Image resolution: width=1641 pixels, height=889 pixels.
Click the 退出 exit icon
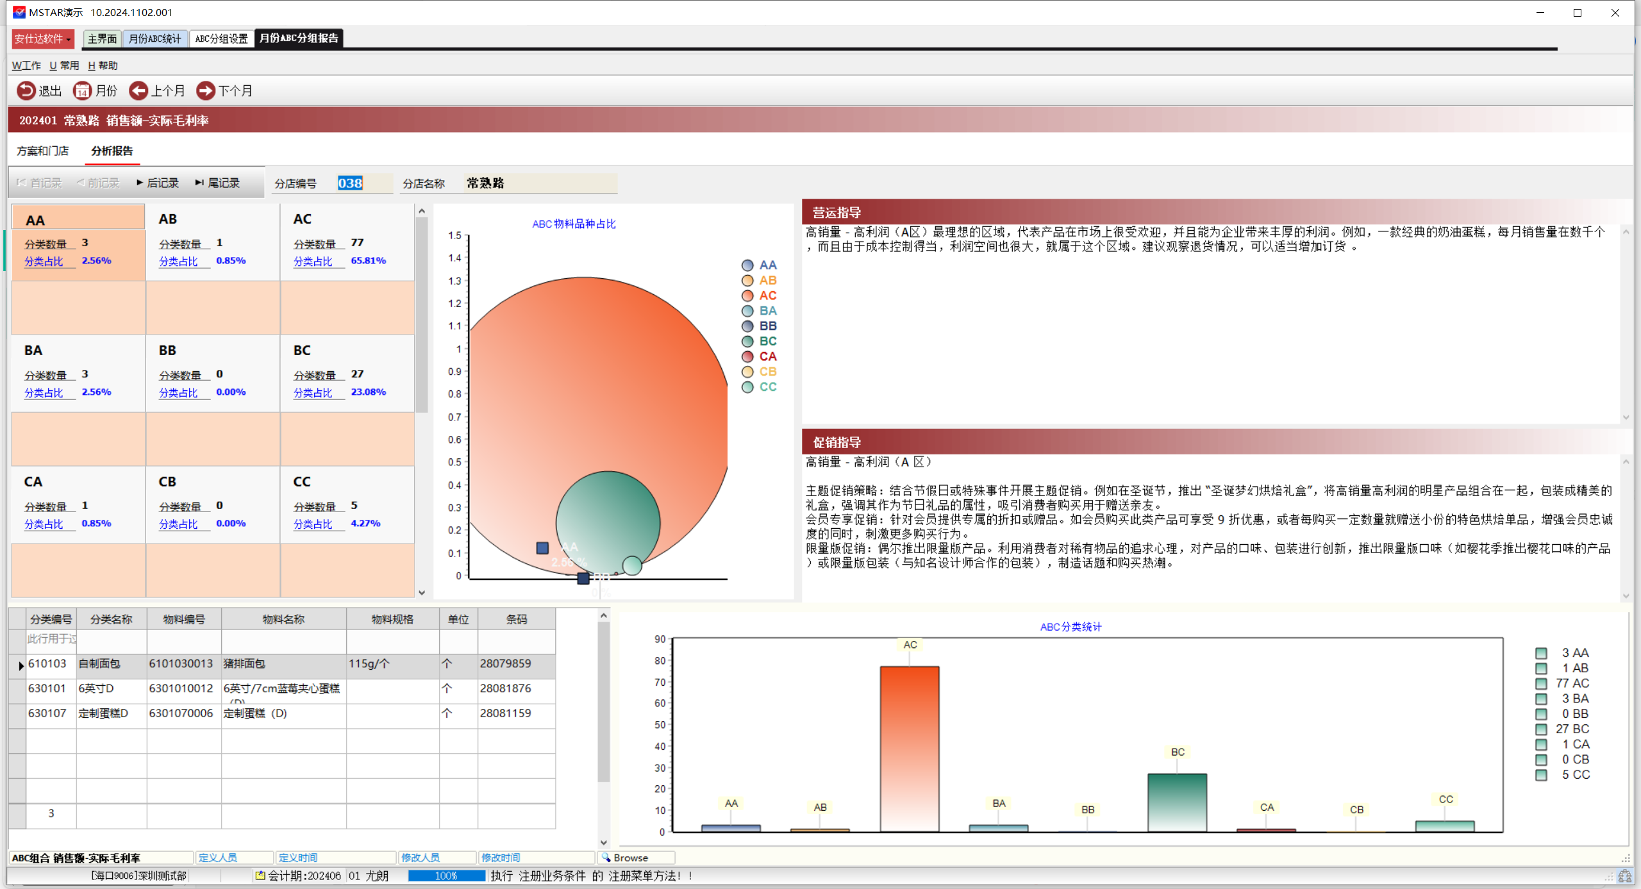point(26,91)
